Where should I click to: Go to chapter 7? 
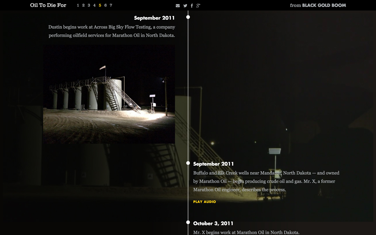tap(111, 5)
